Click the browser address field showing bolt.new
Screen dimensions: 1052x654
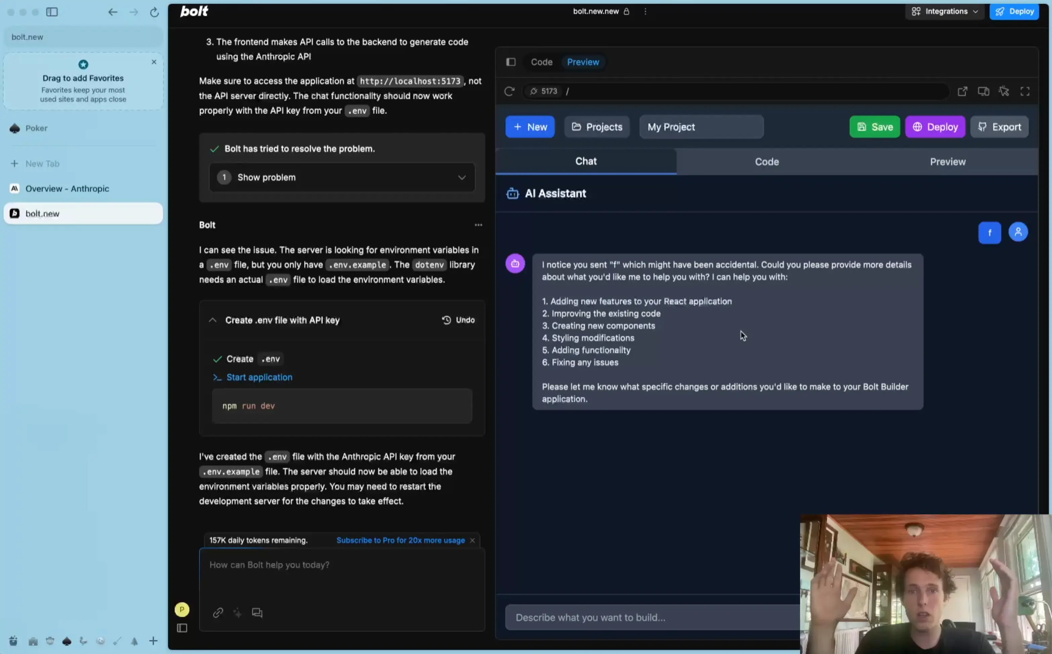[x=83, y=37]
